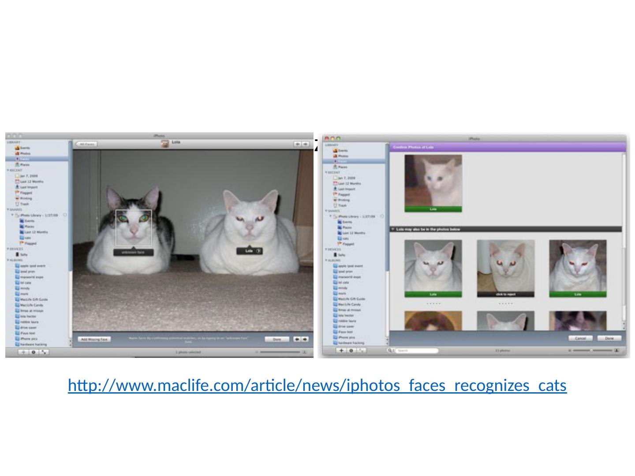Click Photos icon in left iPhoto window's Library

click(x=18, y=153)
